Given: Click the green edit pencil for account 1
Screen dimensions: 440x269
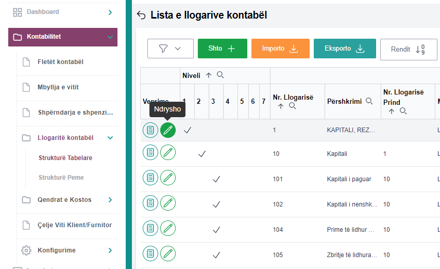Looking at the screenshot, I should point(167,130).
